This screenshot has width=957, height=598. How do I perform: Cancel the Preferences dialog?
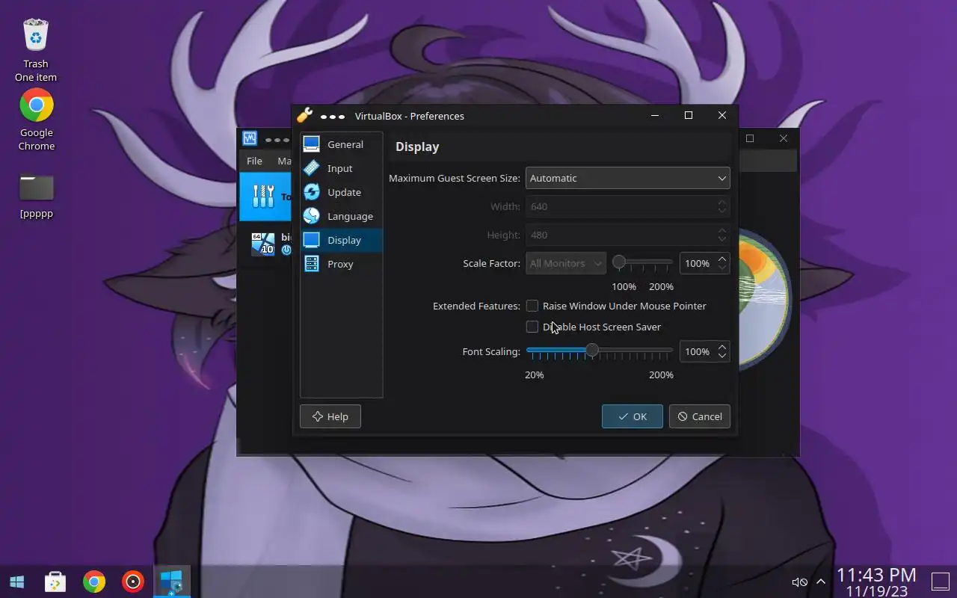coord(699,416)
